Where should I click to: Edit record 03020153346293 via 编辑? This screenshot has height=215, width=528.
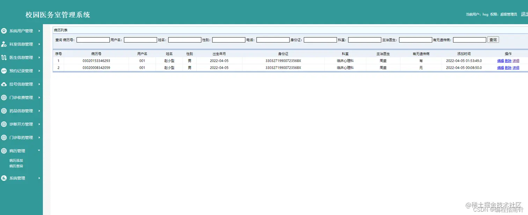click(x=500, y=61)
